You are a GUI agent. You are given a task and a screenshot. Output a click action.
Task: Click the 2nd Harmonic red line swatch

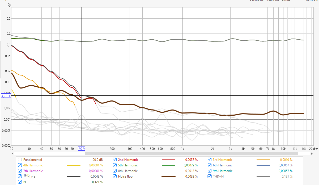pyautogui.click(x=168, y=160)
